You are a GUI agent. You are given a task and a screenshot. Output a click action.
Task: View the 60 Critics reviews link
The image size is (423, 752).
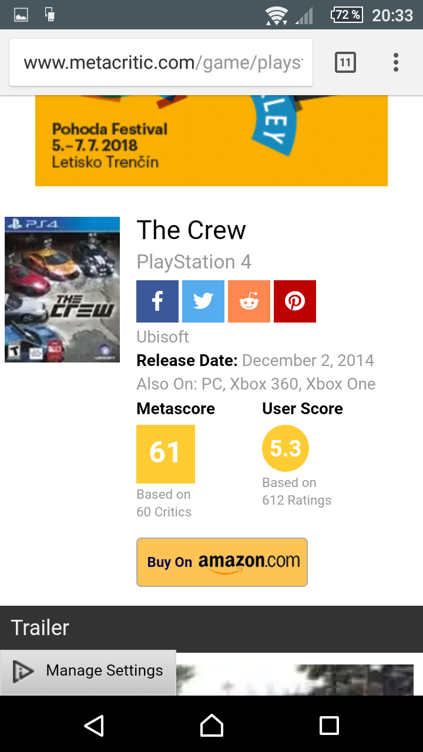(x=164, y=512)
